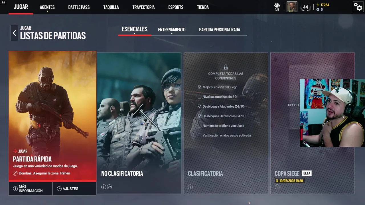Click info icon on No Clasificatoria card

coord(104,187)
